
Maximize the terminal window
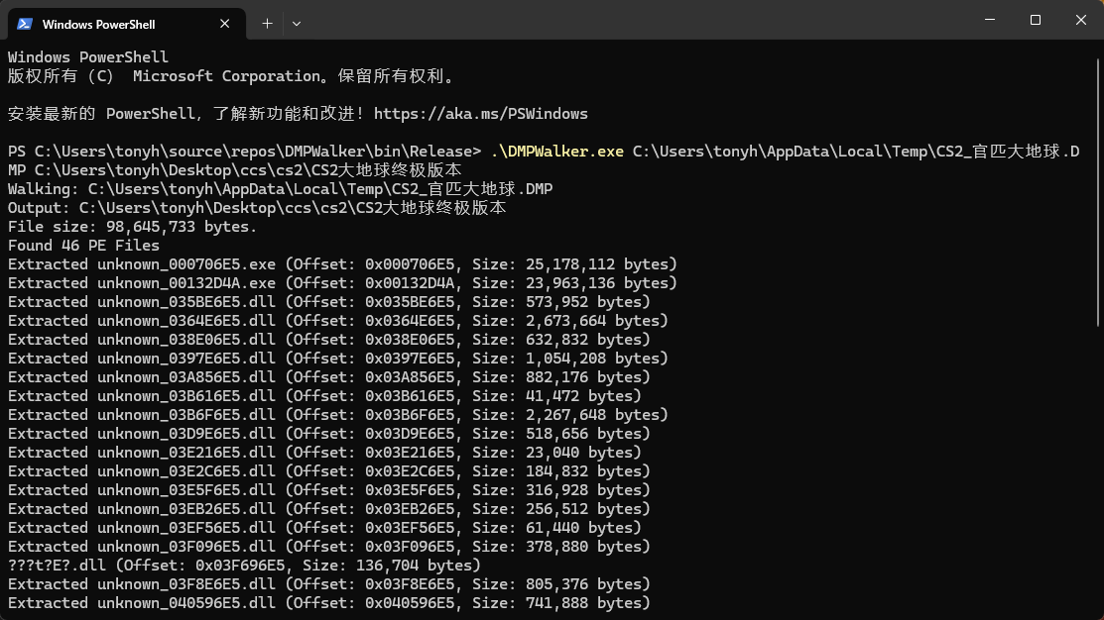coord(1035,20)
